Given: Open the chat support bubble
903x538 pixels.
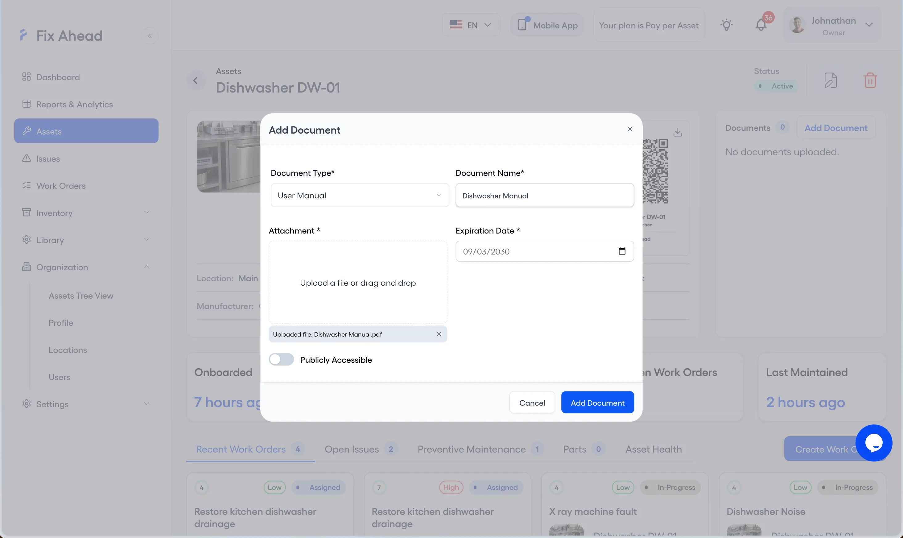Looking at the screenshot, I should click(874, 443).
